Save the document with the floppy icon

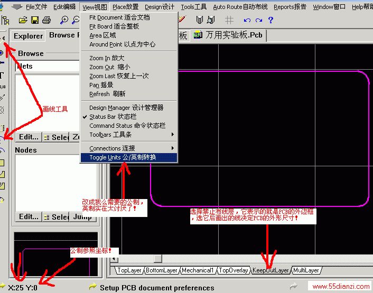click(x=35, y=20)
